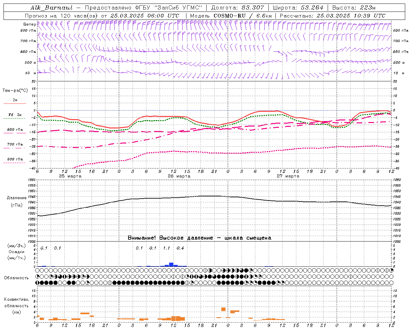This screenshot has height=328, width=410.
Task: Select the 'Td 2м' dew point legend entry
Action: tap(15, 115)
